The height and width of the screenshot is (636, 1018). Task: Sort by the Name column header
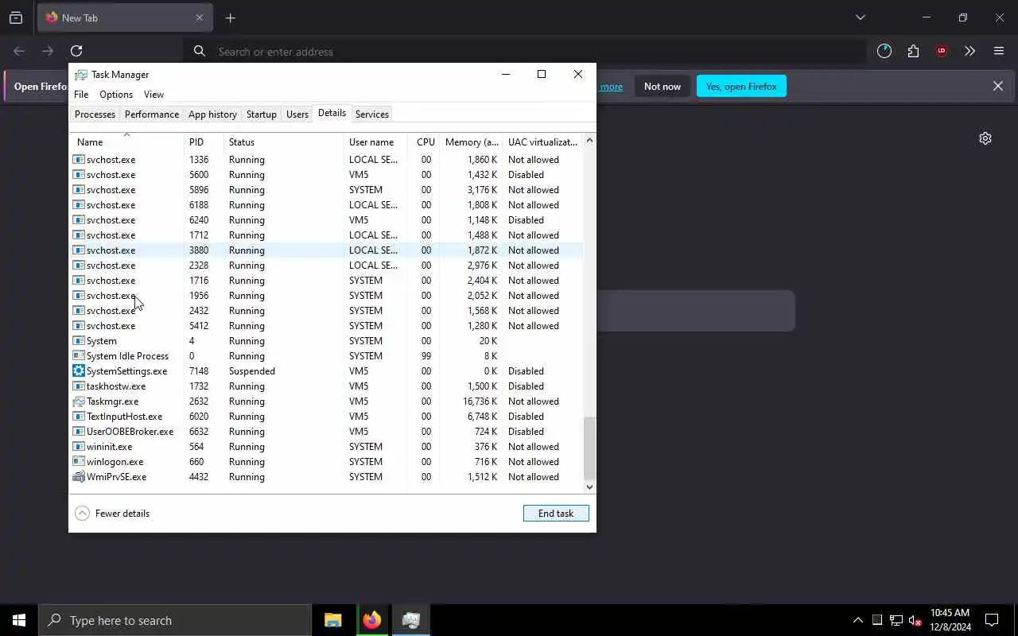127,142
